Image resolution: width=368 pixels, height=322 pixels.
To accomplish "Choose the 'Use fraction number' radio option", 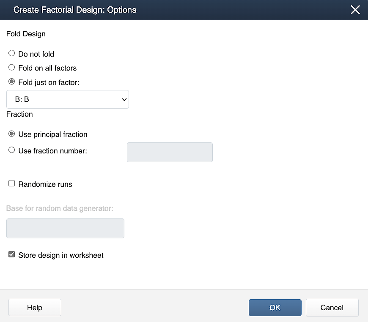I will pos(12,150).
